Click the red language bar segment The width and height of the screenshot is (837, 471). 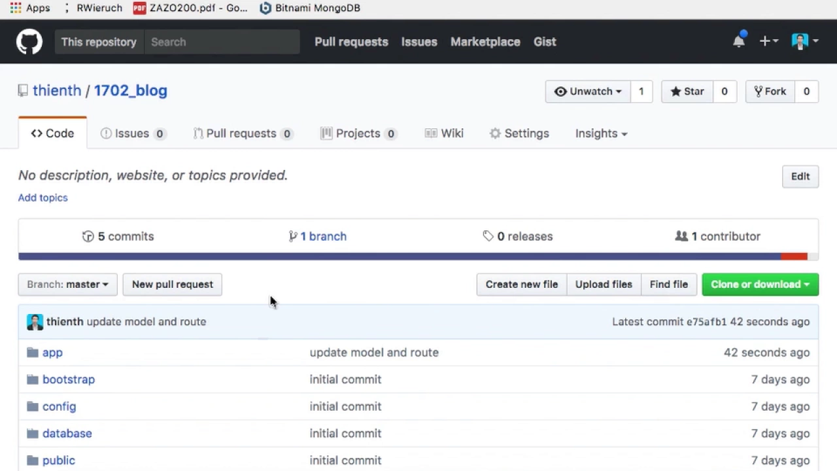click(x=794, y=256)
